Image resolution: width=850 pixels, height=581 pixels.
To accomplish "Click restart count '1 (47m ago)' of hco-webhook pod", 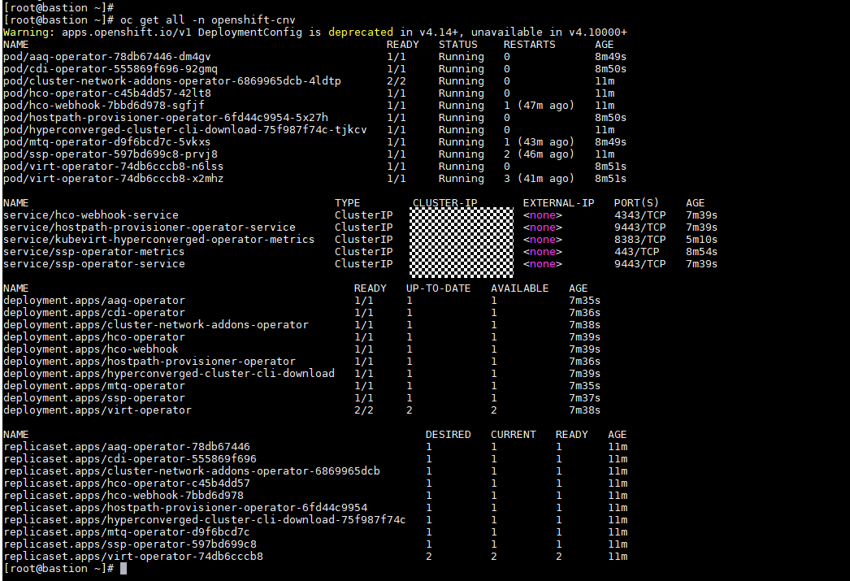I will 539,106.
